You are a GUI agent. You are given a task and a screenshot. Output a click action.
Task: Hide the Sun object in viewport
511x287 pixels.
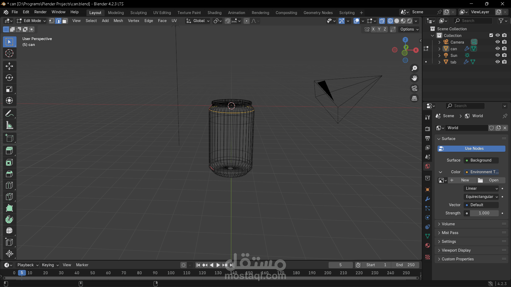click(497, 55)
